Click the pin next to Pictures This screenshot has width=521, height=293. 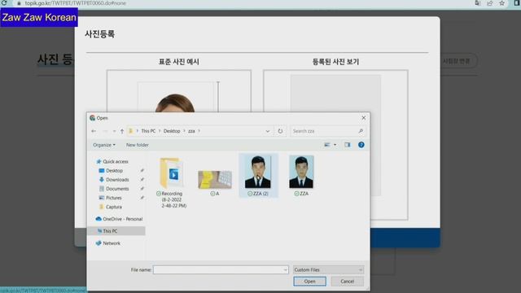[x=142, y=198]
